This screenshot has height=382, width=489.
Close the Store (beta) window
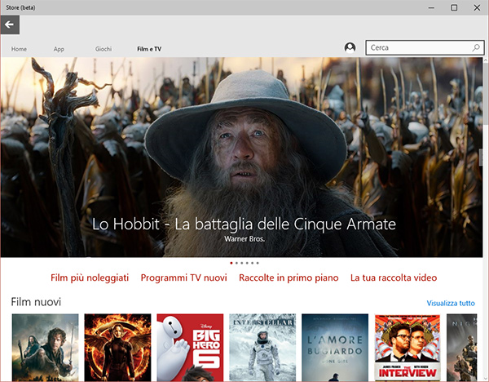point(477,7)
